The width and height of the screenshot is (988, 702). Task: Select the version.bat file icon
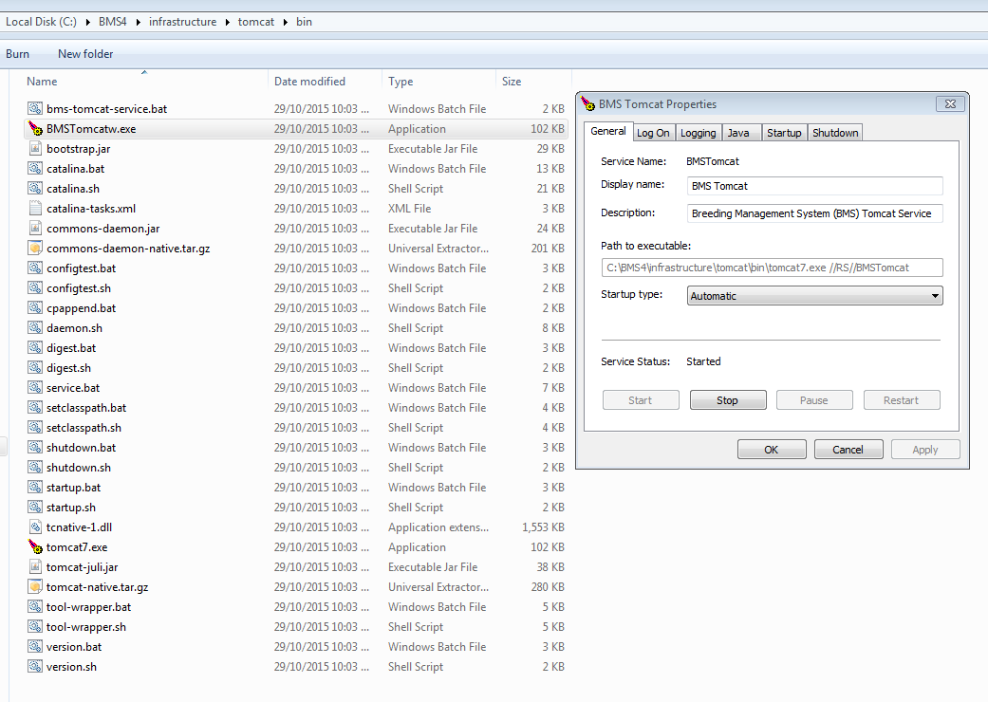(35, 647)
